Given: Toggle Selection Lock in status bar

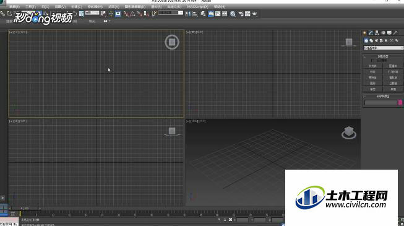Looking at the screenshot, I should click(x=225, y=220).
